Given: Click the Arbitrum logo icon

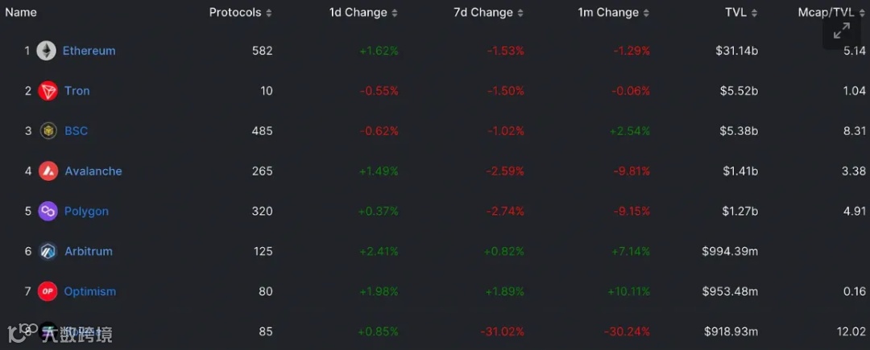Looking at the screenshot, I should pyautogui.click(x=48, y=251).
